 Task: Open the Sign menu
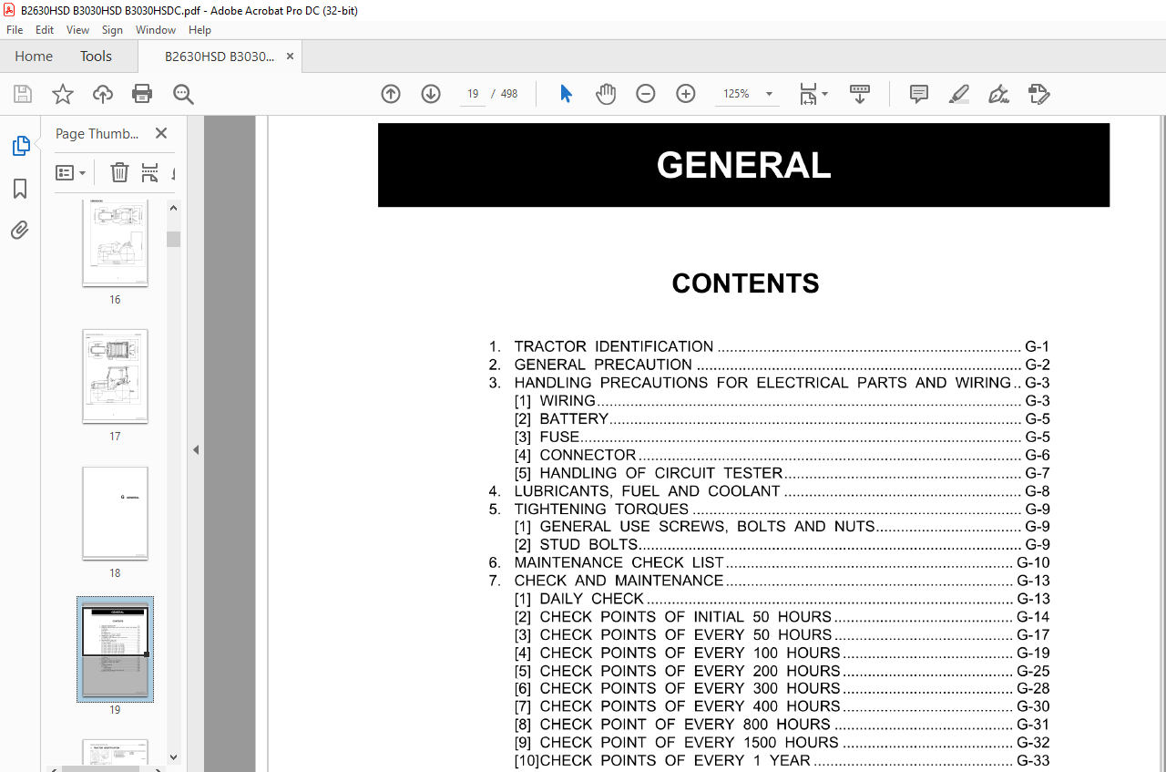click(x=112, y=30)
